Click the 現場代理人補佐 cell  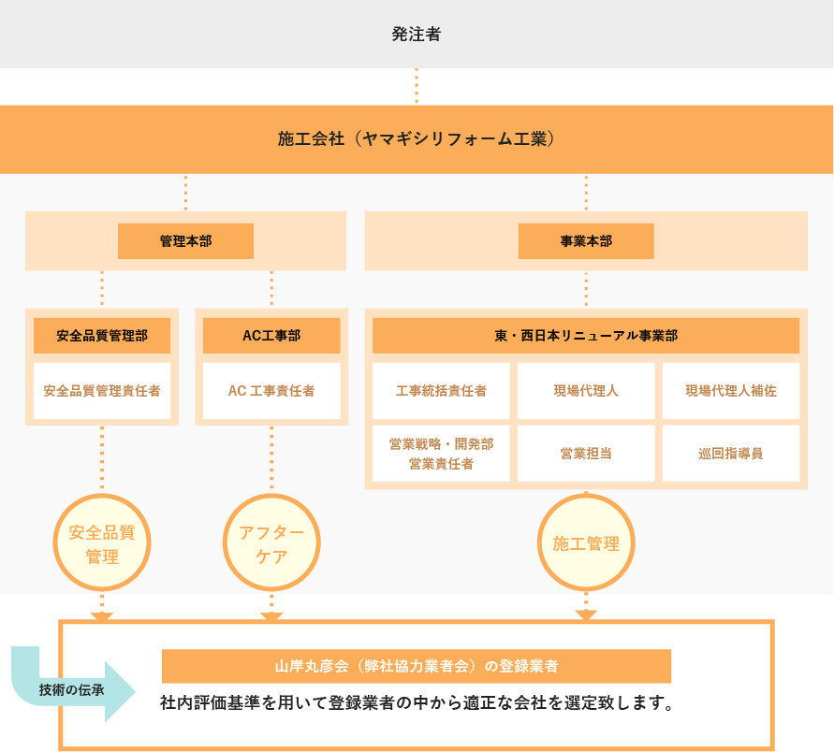(x=731, y=391)
